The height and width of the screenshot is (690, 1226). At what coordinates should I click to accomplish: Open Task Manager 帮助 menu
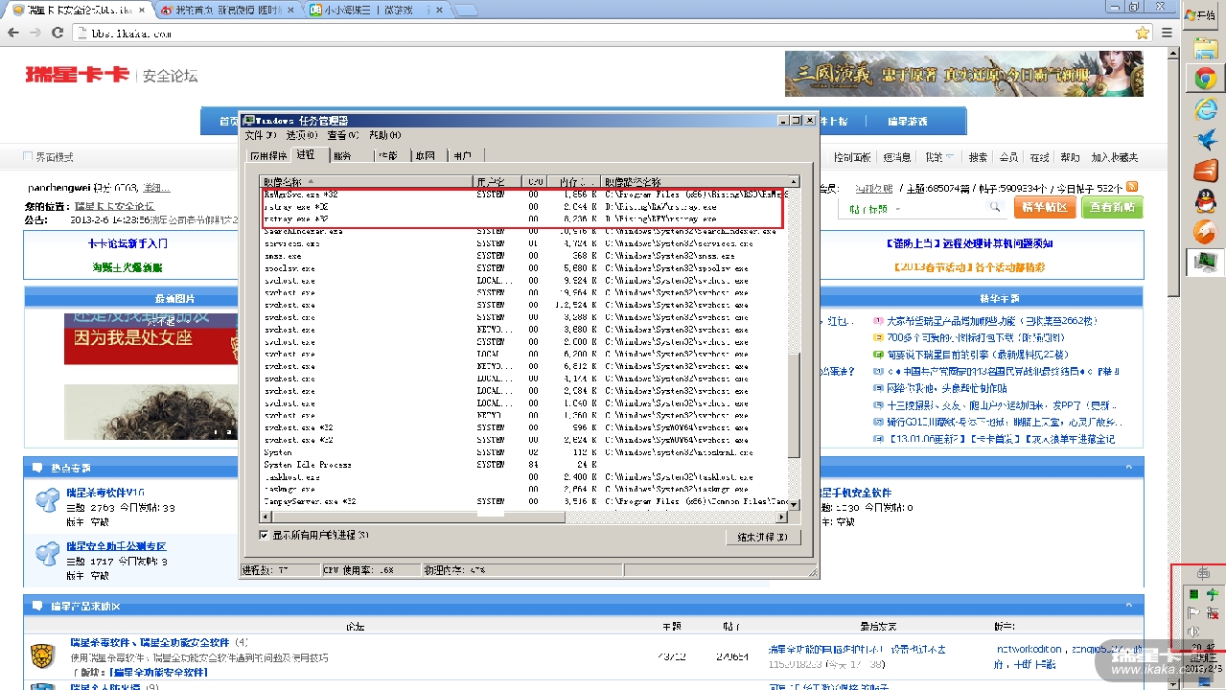(384, 135)
